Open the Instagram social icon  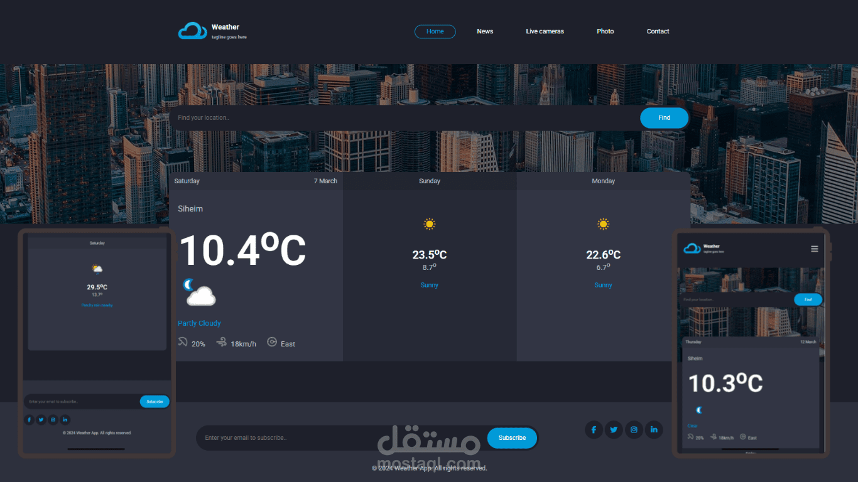(634, 429)
